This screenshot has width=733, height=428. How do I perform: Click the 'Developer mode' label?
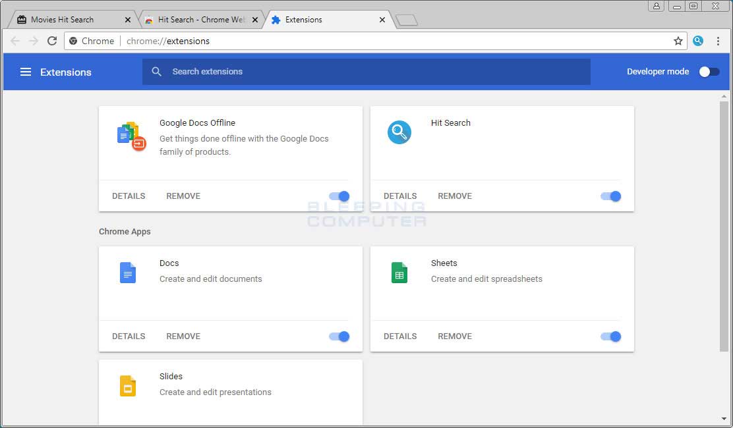pyautogui.click(x=658, y=71)
